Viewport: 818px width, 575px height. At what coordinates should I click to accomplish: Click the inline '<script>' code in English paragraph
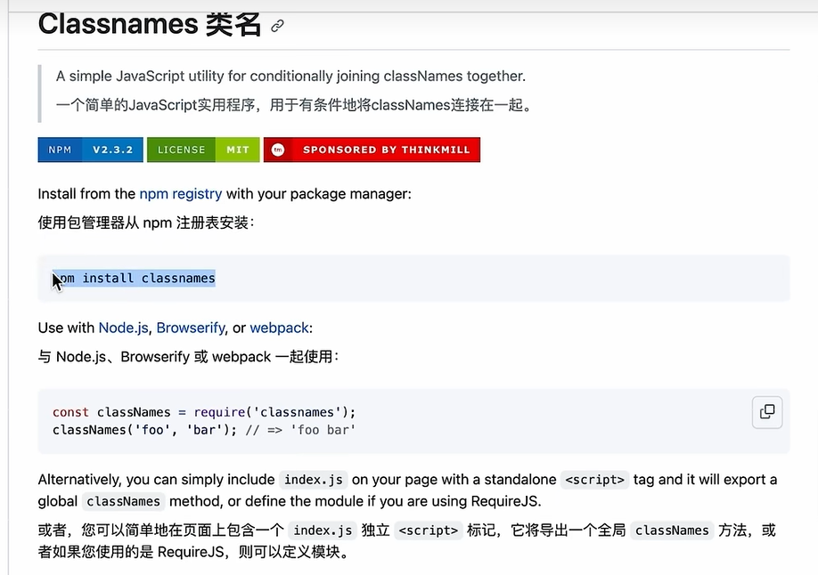coord(594,480)
